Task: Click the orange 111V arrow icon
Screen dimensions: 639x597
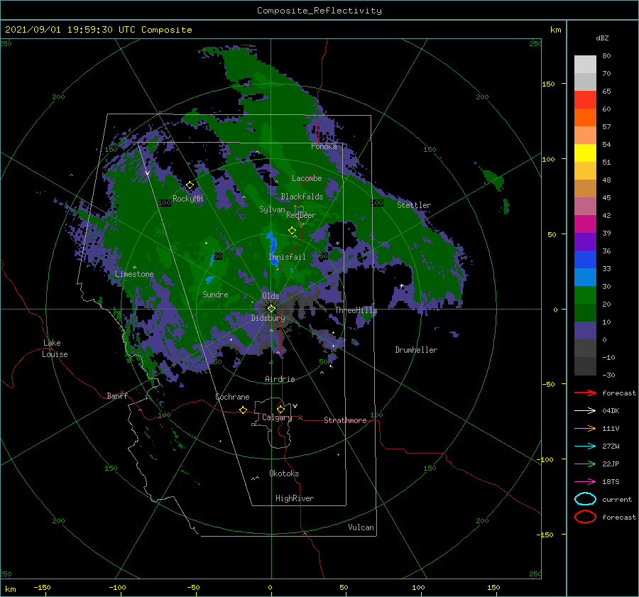Action: [x=585, y=428]
